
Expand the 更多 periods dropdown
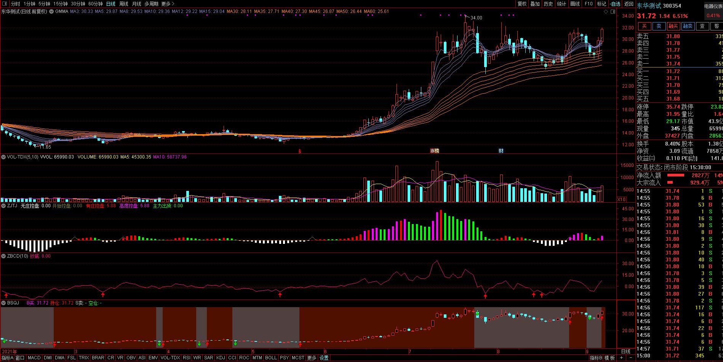click(168, 4)
